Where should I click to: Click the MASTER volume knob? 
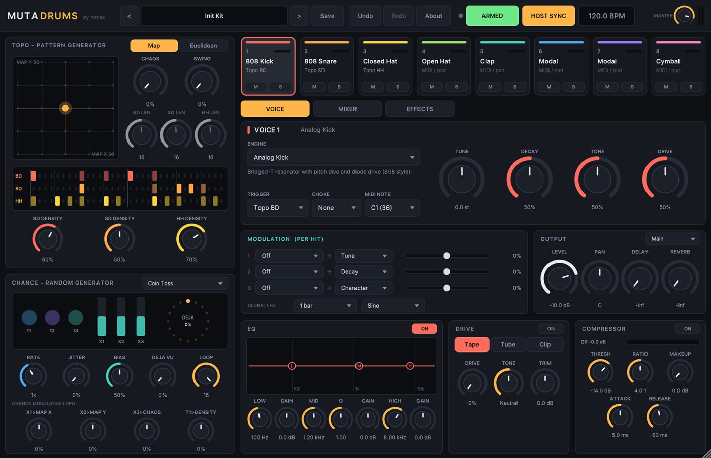(685, 16)
